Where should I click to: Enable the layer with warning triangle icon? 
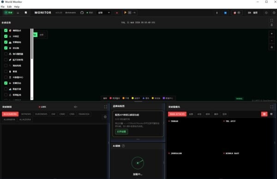[6, 54]
